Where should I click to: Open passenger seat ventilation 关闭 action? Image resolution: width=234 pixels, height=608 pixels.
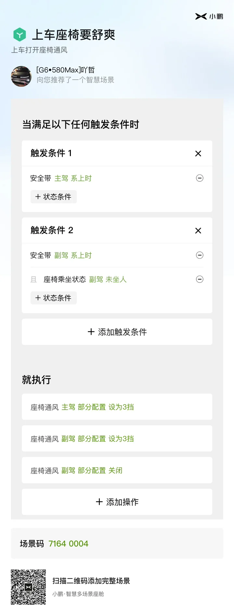point(117,470)
